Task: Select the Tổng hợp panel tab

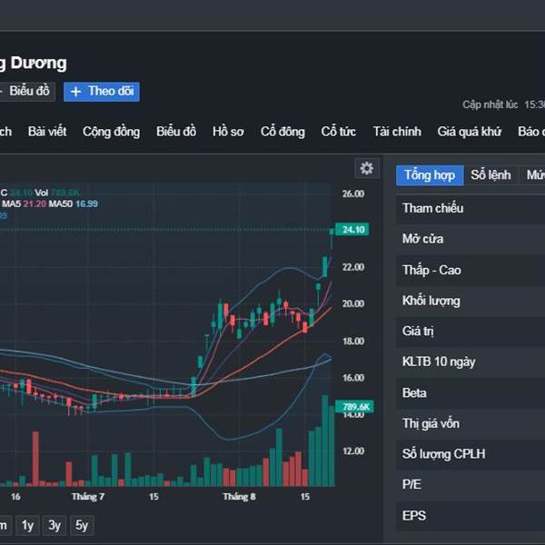Action: coord(430,175)
